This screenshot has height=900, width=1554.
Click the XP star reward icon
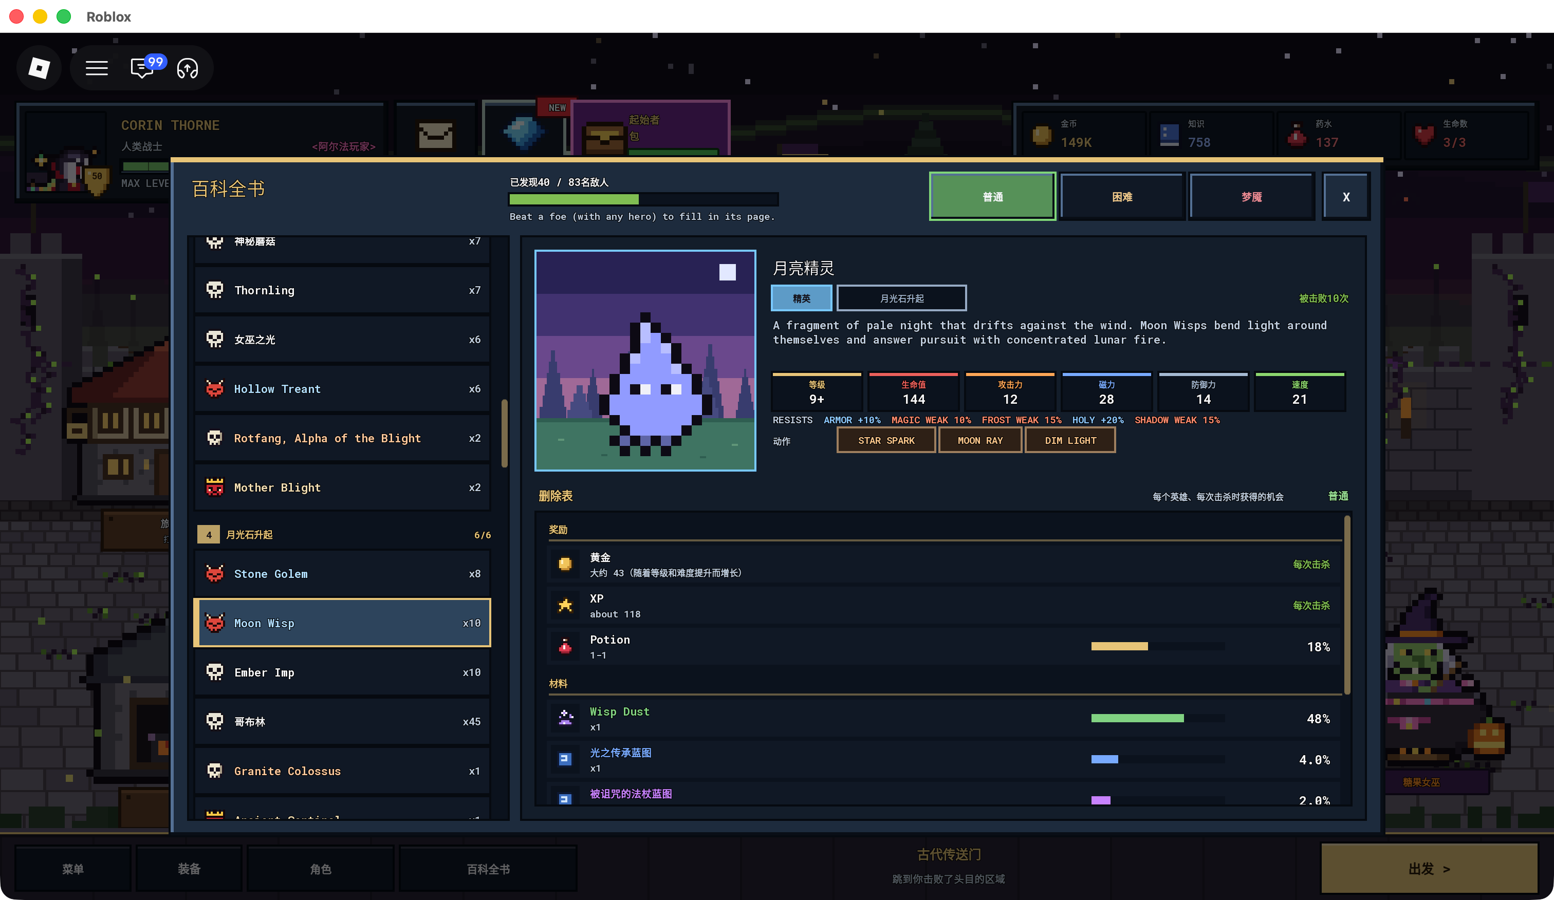(564, 605)
